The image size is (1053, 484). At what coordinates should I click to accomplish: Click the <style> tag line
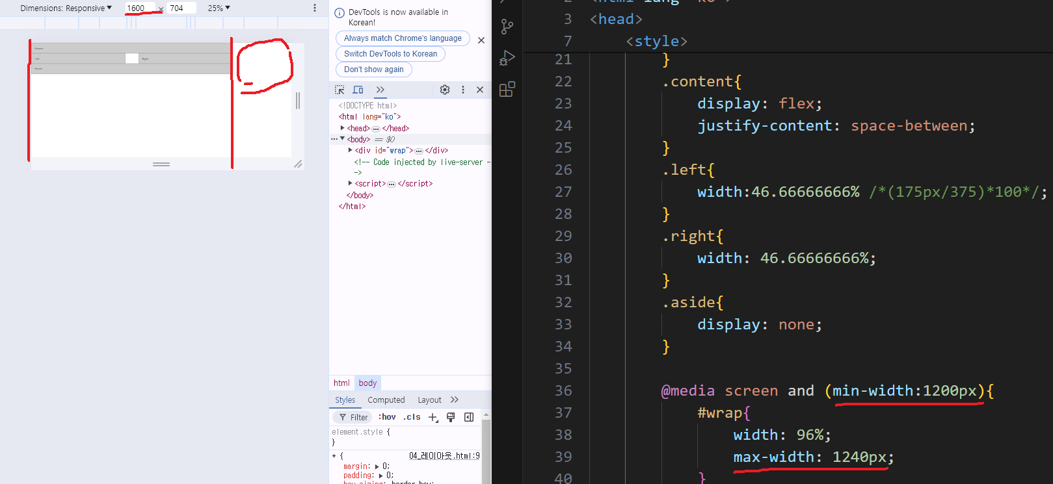[656, 41]
